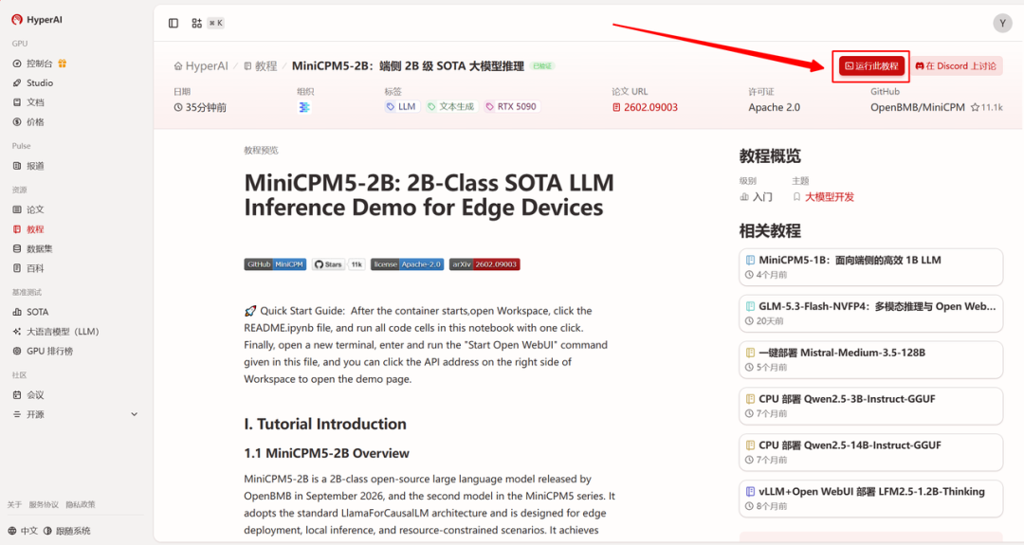Open CPU 部署 Qwen2.5-3B-Instruct-GGUF tutorial

click(x=870, y=406)
